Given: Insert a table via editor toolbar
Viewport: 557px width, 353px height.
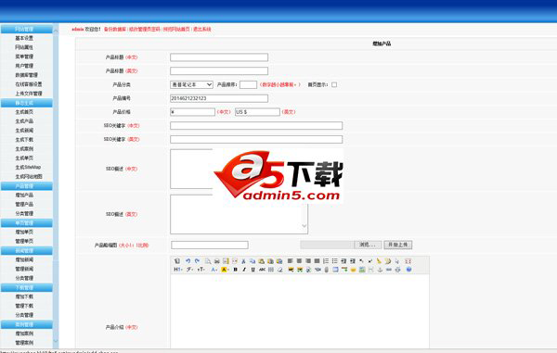Looking at the screenshot, I should 335,270.
